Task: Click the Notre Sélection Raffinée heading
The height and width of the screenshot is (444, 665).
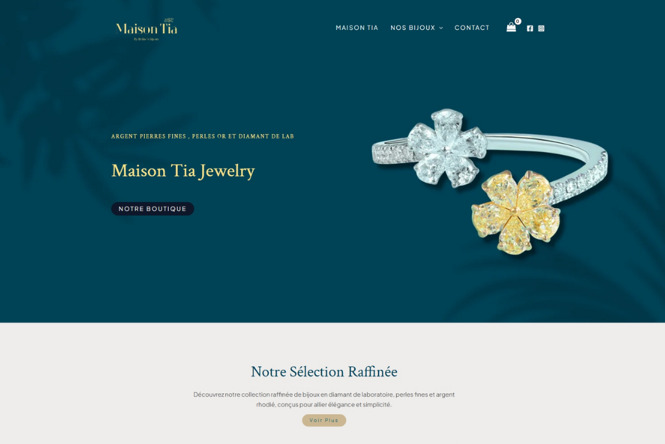Action: [324, 372]
